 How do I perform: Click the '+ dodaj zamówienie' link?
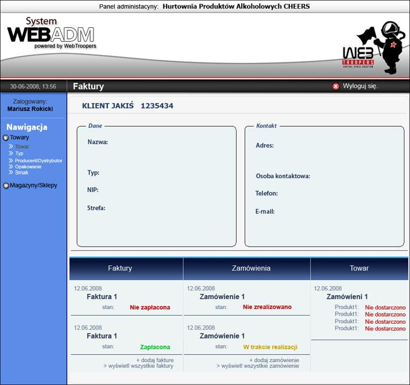[x=274, y=360]
